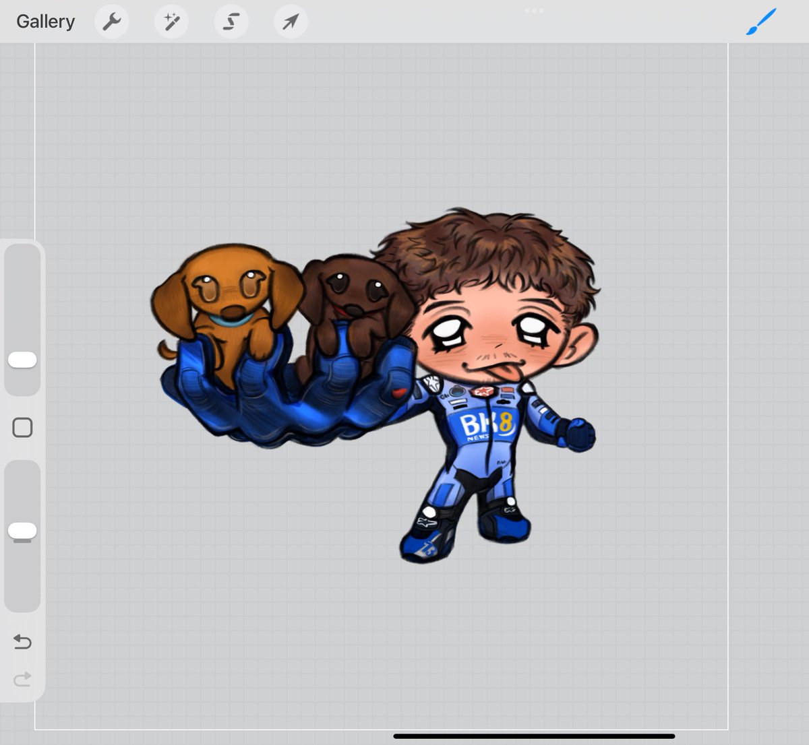
Task: Click the brush opacity slider handle
Action: [x=22, y=531]
